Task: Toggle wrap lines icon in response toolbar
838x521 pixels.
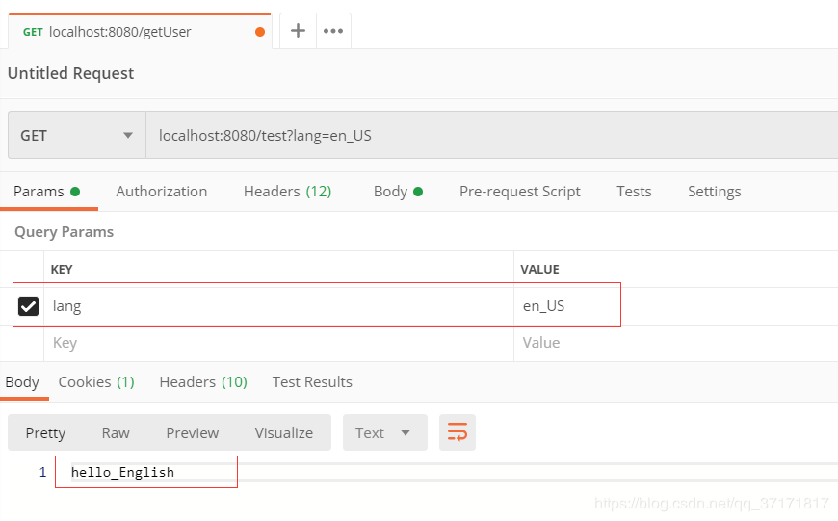Action: tap(458, 432)
